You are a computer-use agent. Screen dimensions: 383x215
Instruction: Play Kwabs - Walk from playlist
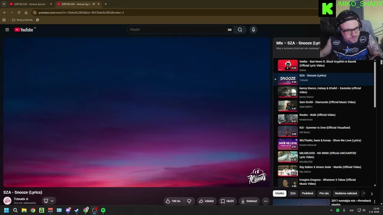(x=323, y=118)
